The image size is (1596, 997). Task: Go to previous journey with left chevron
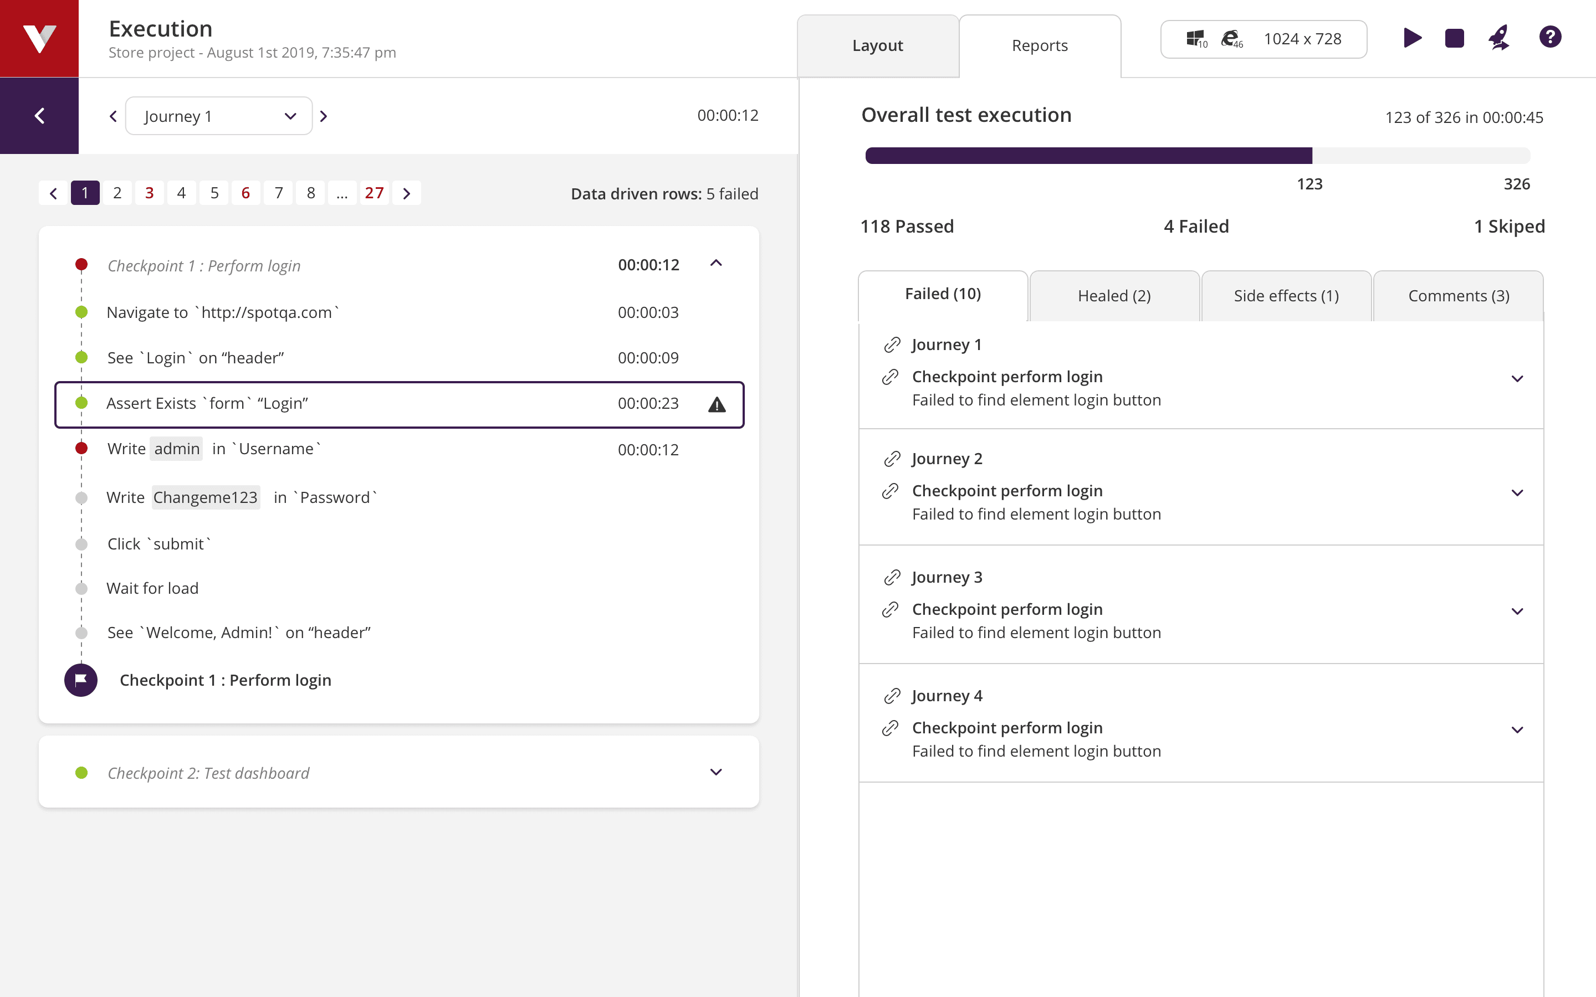coord(113,116)
